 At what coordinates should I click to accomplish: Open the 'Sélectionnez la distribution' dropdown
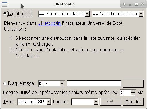(64, 14)
